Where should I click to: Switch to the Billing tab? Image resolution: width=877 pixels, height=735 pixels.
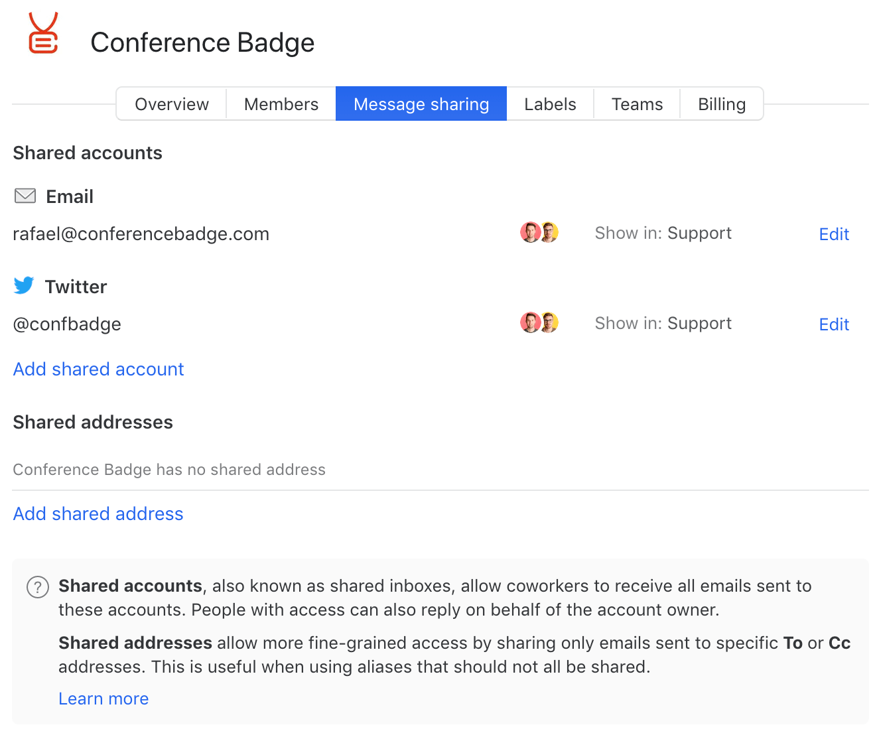pyautogui.click(x=722, y=104)
